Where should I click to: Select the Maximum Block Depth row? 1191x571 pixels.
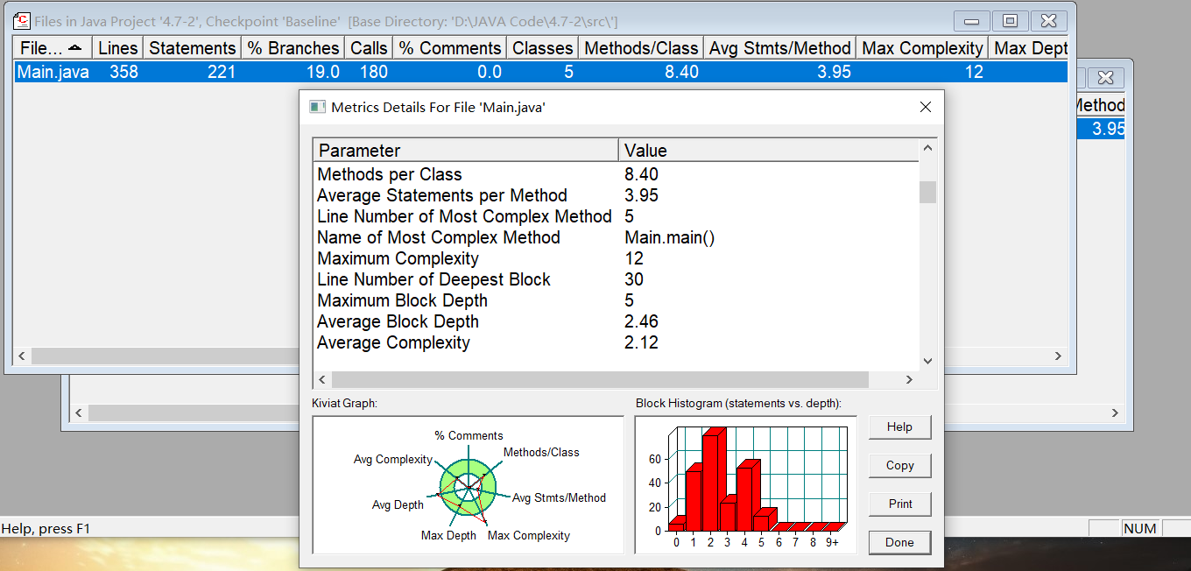click(x=617, y=300)
